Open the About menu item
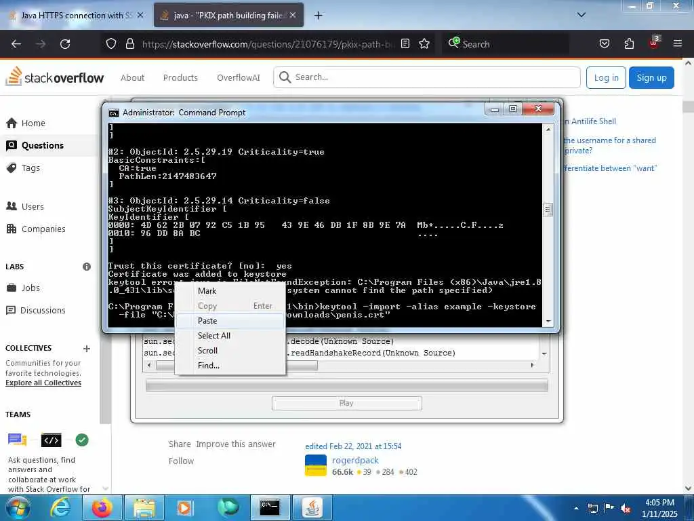This screenshot has height=521, width=694. [132, 77]
